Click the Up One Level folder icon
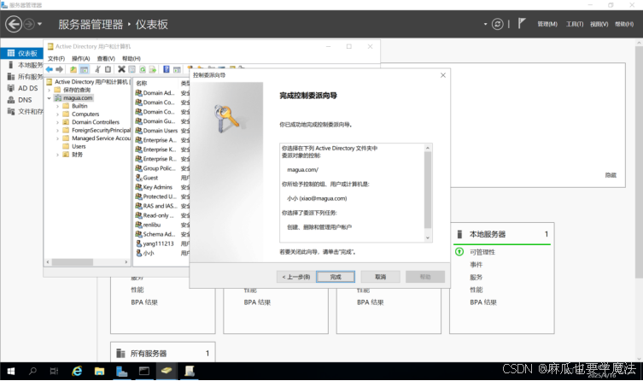643x381 pixels. (73, 69)
